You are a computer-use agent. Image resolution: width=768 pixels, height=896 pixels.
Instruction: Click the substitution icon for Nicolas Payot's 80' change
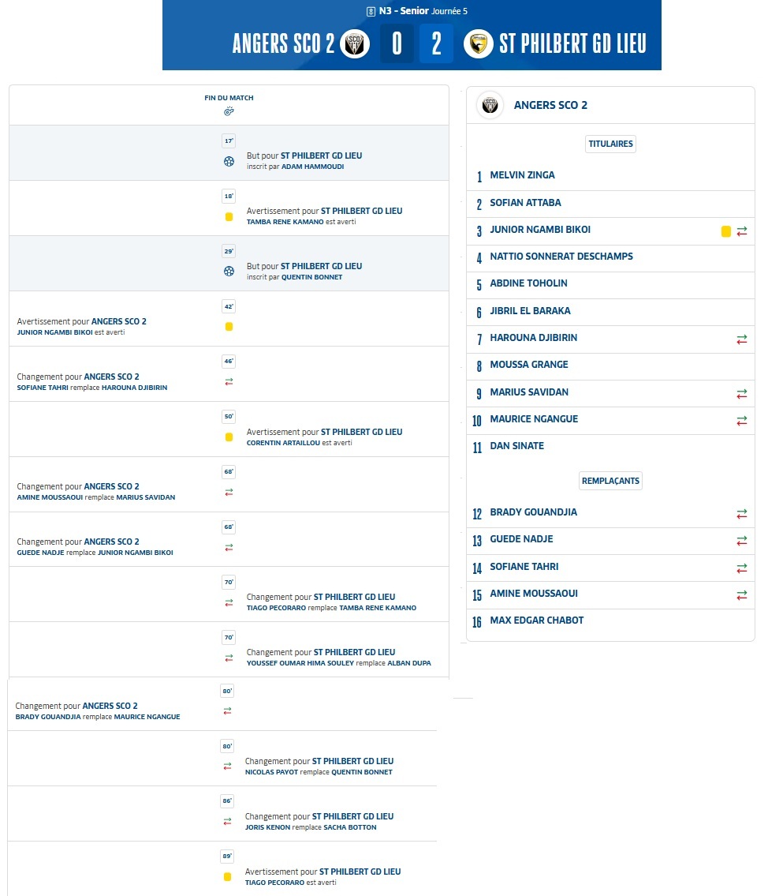[x=227, y=767]
